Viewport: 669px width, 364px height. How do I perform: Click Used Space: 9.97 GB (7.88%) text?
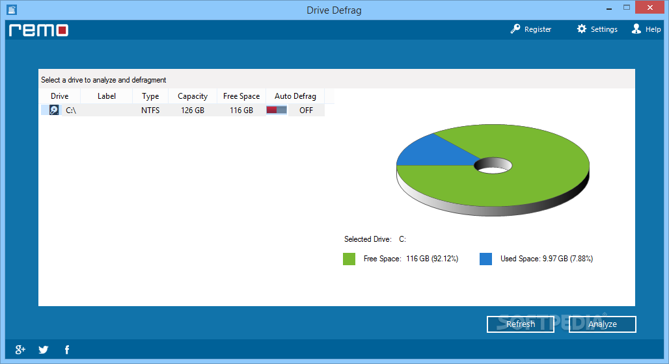(547, 259)
